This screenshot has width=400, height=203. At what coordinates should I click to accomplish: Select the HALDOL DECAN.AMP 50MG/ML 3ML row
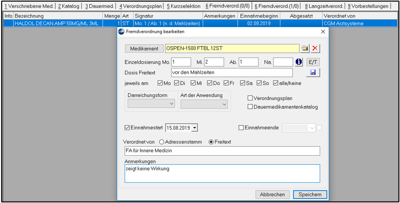[x=201, y=24]
